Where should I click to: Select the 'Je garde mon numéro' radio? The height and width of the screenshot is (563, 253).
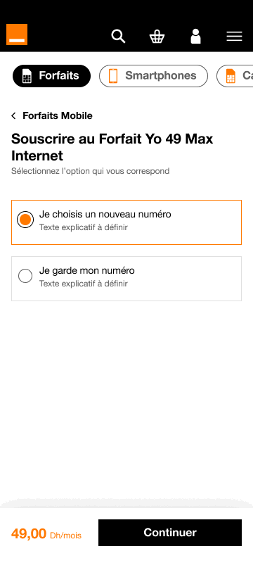[x=25, y=276]
